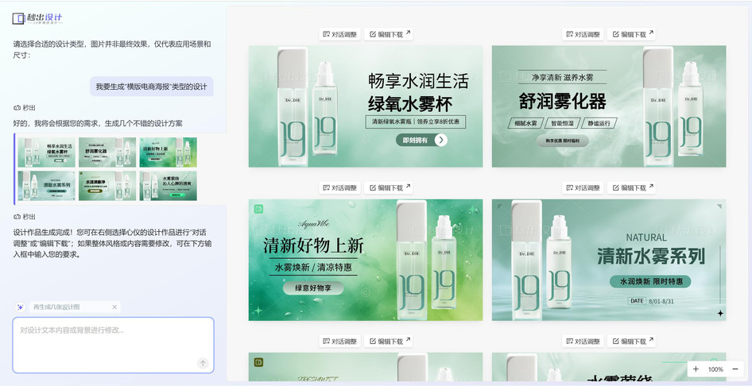
Task: Open 对话调整 for the 舒润雾化器 design
Action: tap(583, 34)
